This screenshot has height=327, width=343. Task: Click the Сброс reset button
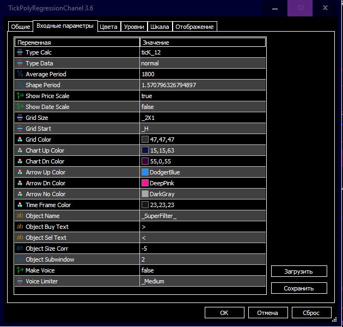click(311, 312)
